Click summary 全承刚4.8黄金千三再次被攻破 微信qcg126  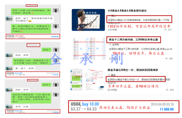[x=140, y=49]
